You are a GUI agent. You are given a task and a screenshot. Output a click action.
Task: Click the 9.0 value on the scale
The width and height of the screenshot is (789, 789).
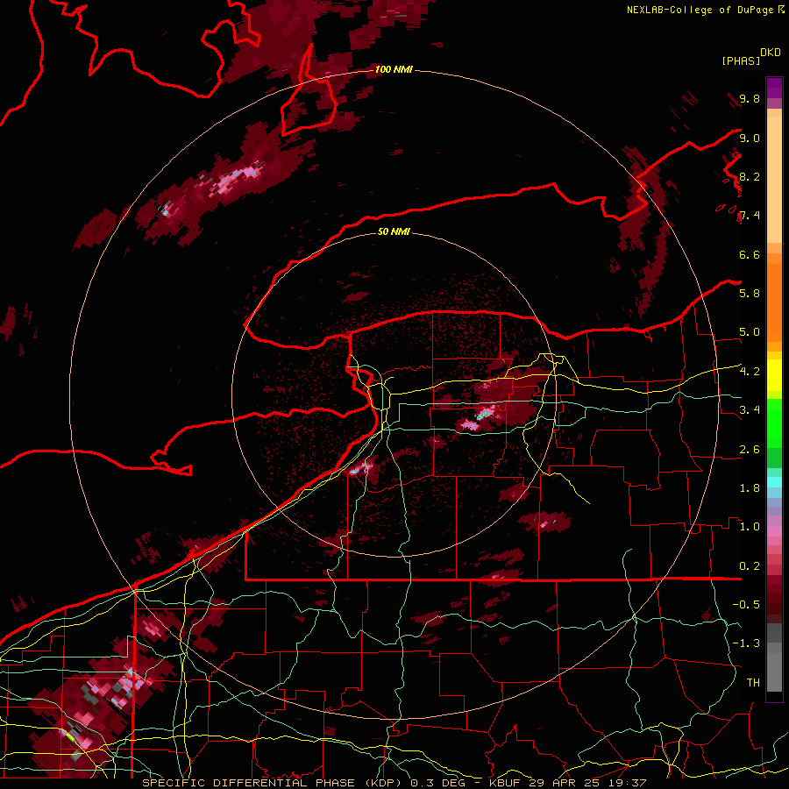750,138
